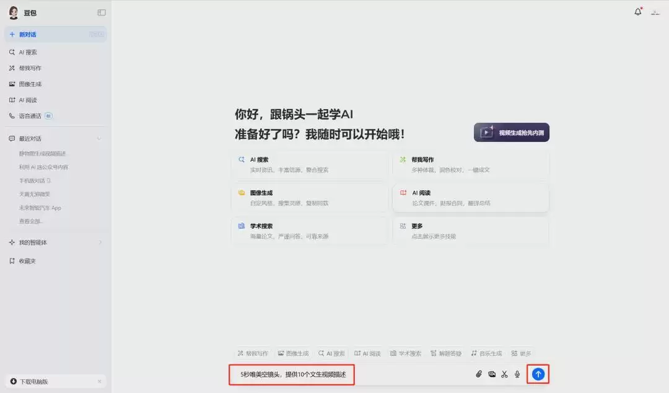669x393 pixels.
Task: Click the 图像生成 chip above the input box
Action: (x=294, y=353)
